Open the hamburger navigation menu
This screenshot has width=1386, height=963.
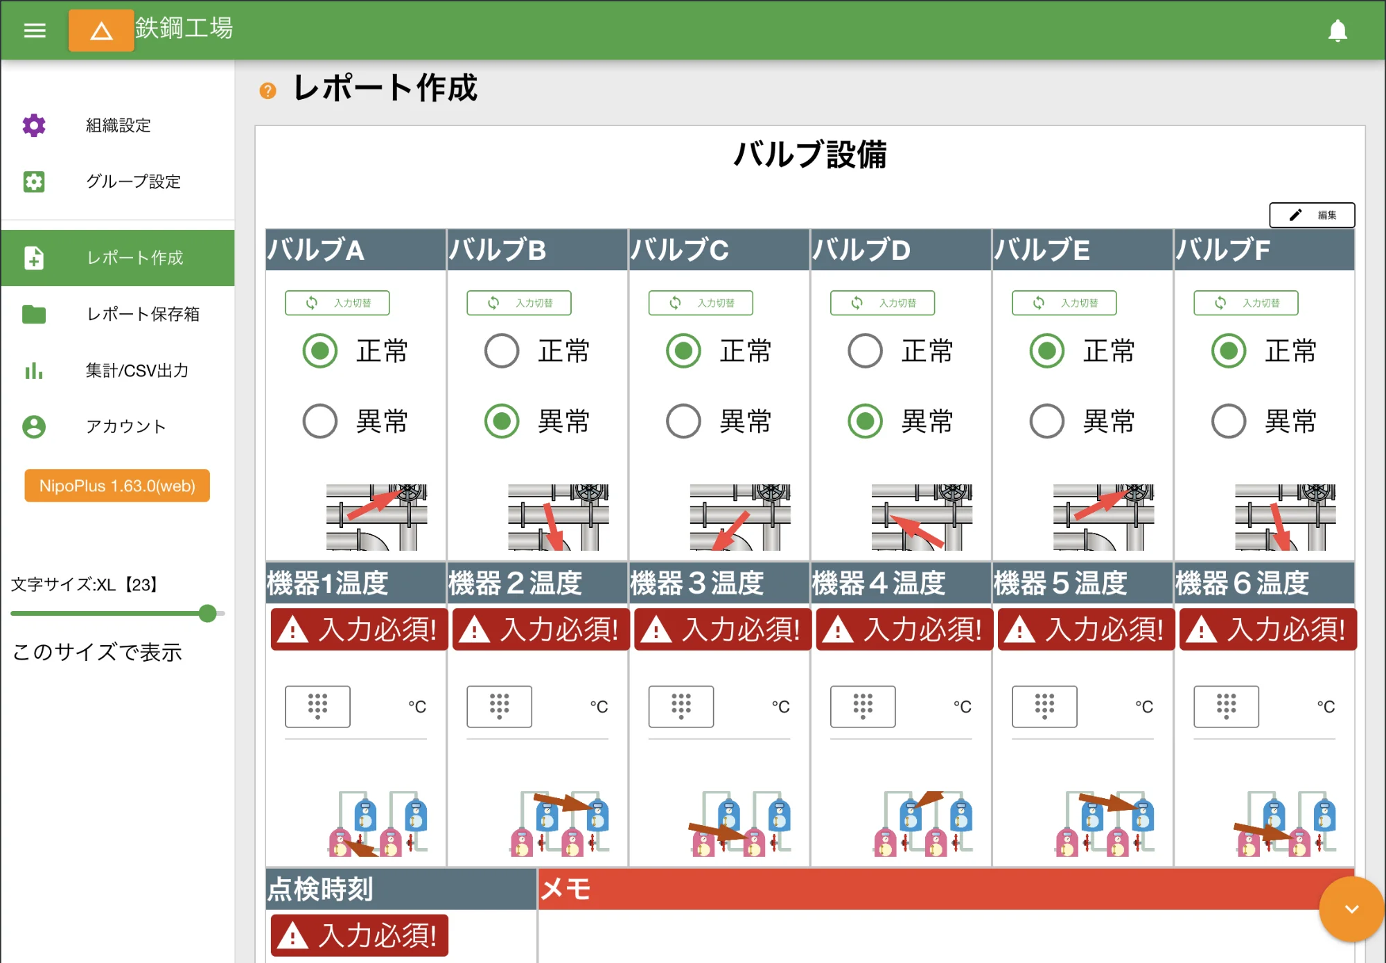pyautogui.click(x=34, y=30)
